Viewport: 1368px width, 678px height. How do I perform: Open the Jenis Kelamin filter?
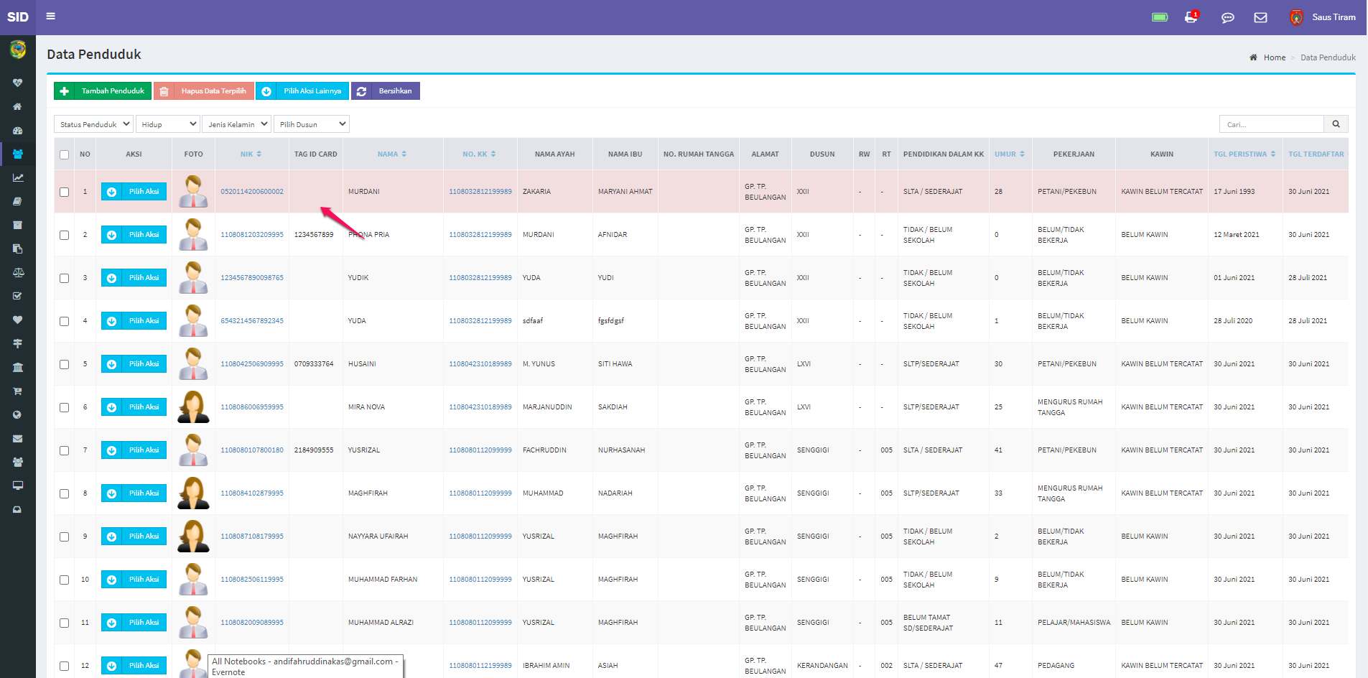coord(236,124)
